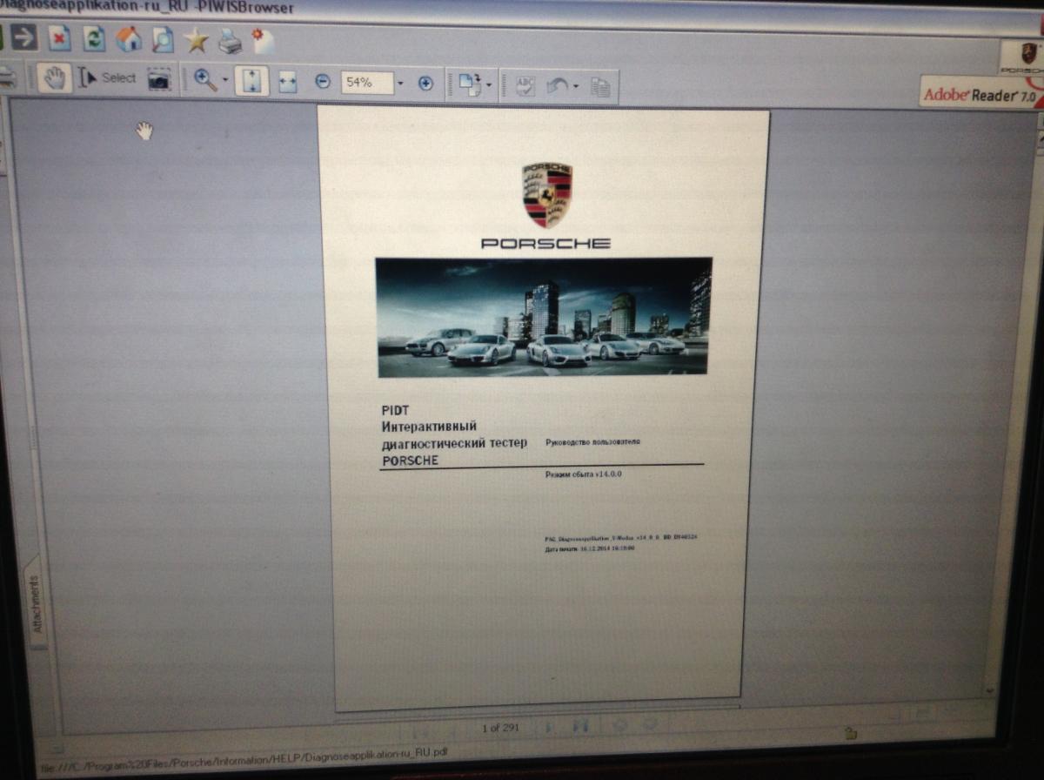This screenshot has height=780, width=1044.
Task: Open Favorites with the star icon
Action: (x=197, y=40)
